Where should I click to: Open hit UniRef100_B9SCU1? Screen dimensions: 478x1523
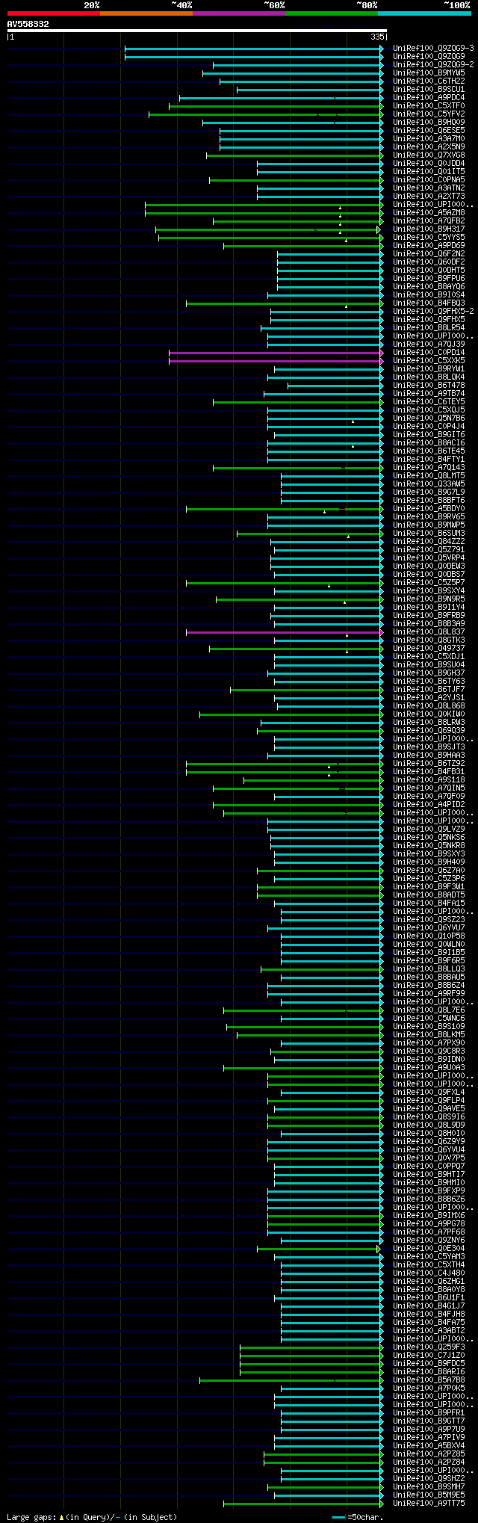click(429, 89)
